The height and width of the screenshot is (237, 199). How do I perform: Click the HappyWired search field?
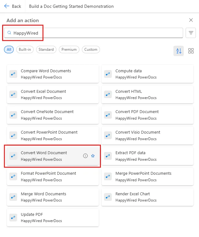coord(93,33)
